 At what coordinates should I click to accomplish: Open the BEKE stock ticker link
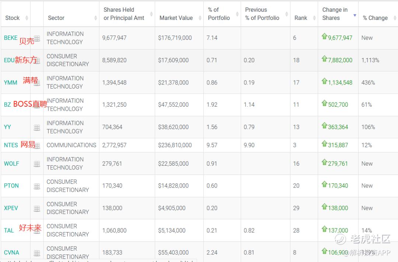11,38
